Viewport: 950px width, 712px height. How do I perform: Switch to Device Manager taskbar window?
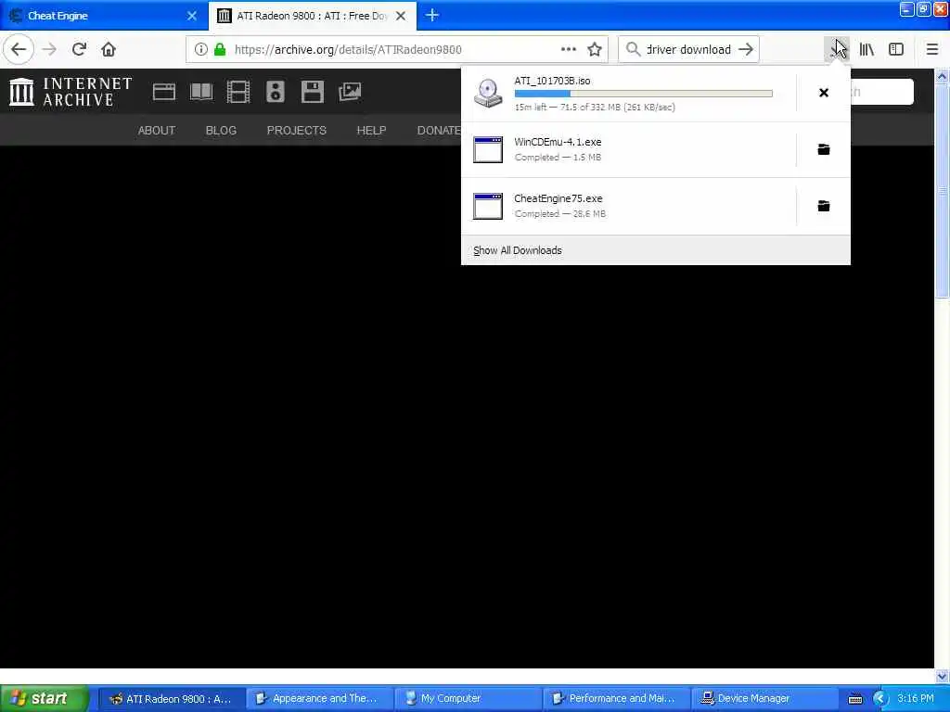coord(764,699)
